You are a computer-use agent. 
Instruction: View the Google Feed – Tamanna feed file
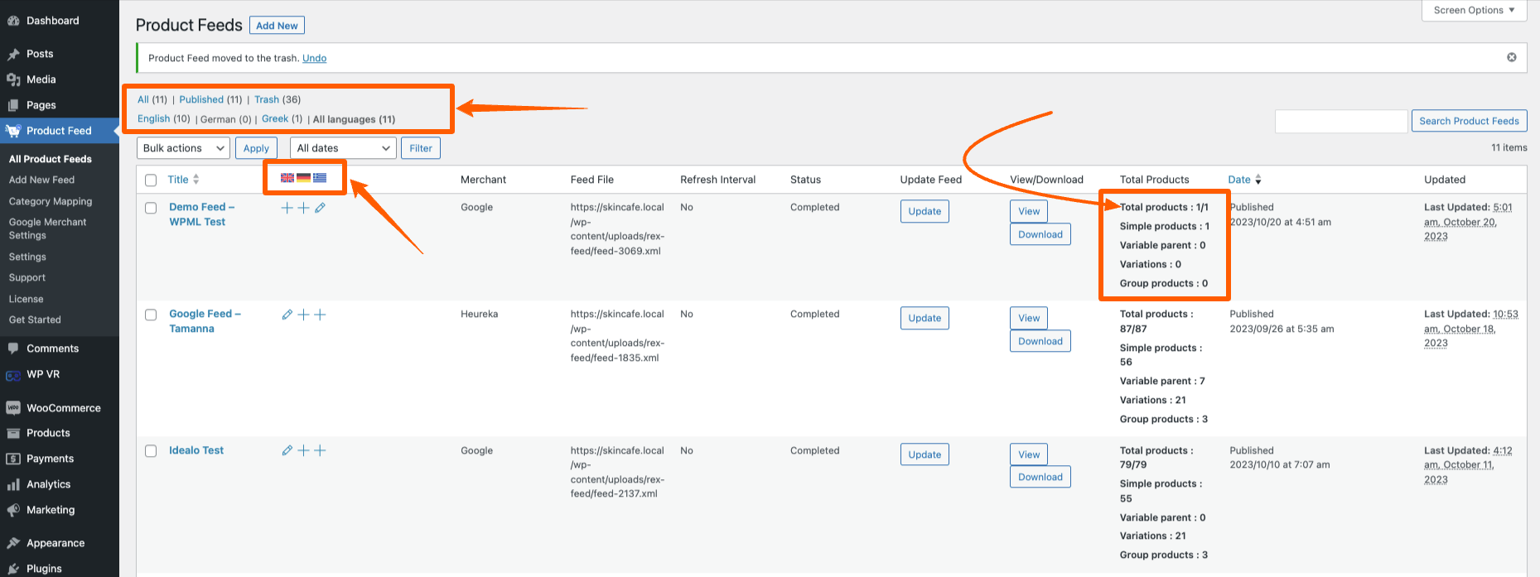pos(1029,318)
